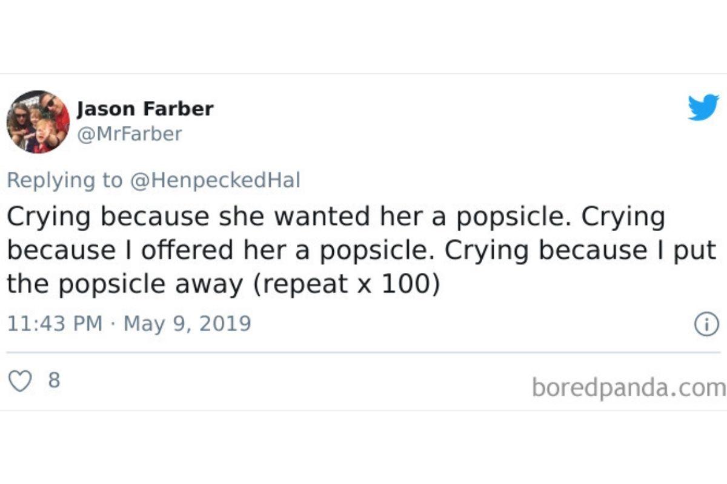Click the tweet card's top border line
This screenshot has height=484, width=727.
pos(363,74)
